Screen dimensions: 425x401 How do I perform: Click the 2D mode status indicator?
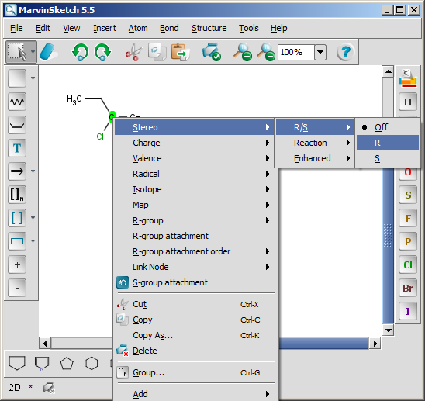click(15, 388)
